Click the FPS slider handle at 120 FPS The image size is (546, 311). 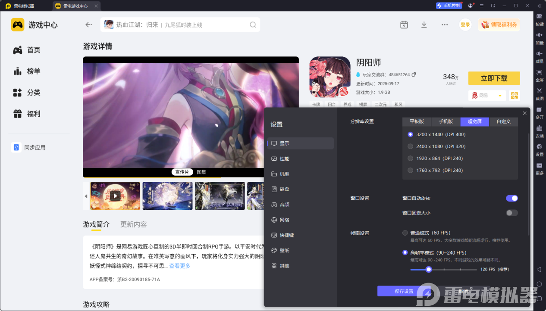pyautogui.click(x=429, y=269)
